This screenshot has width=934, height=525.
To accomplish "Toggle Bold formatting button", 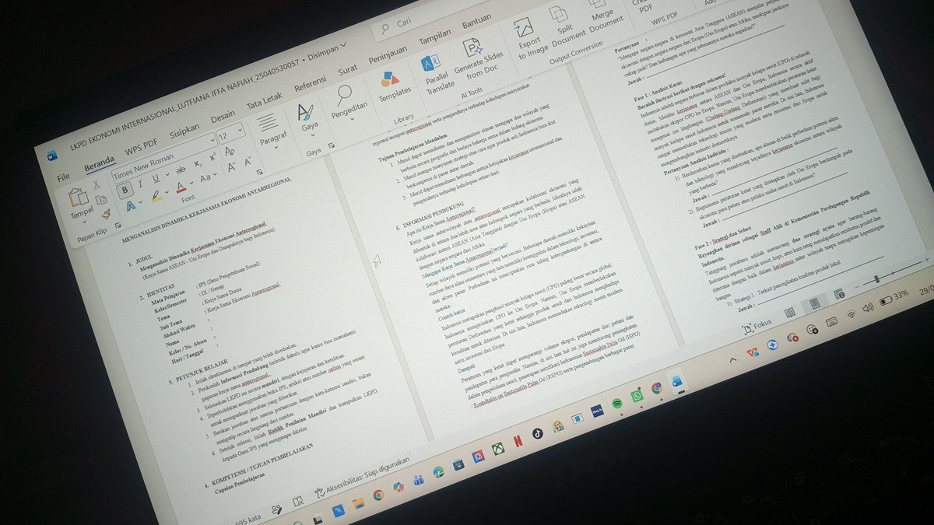I will coord(125,190).
